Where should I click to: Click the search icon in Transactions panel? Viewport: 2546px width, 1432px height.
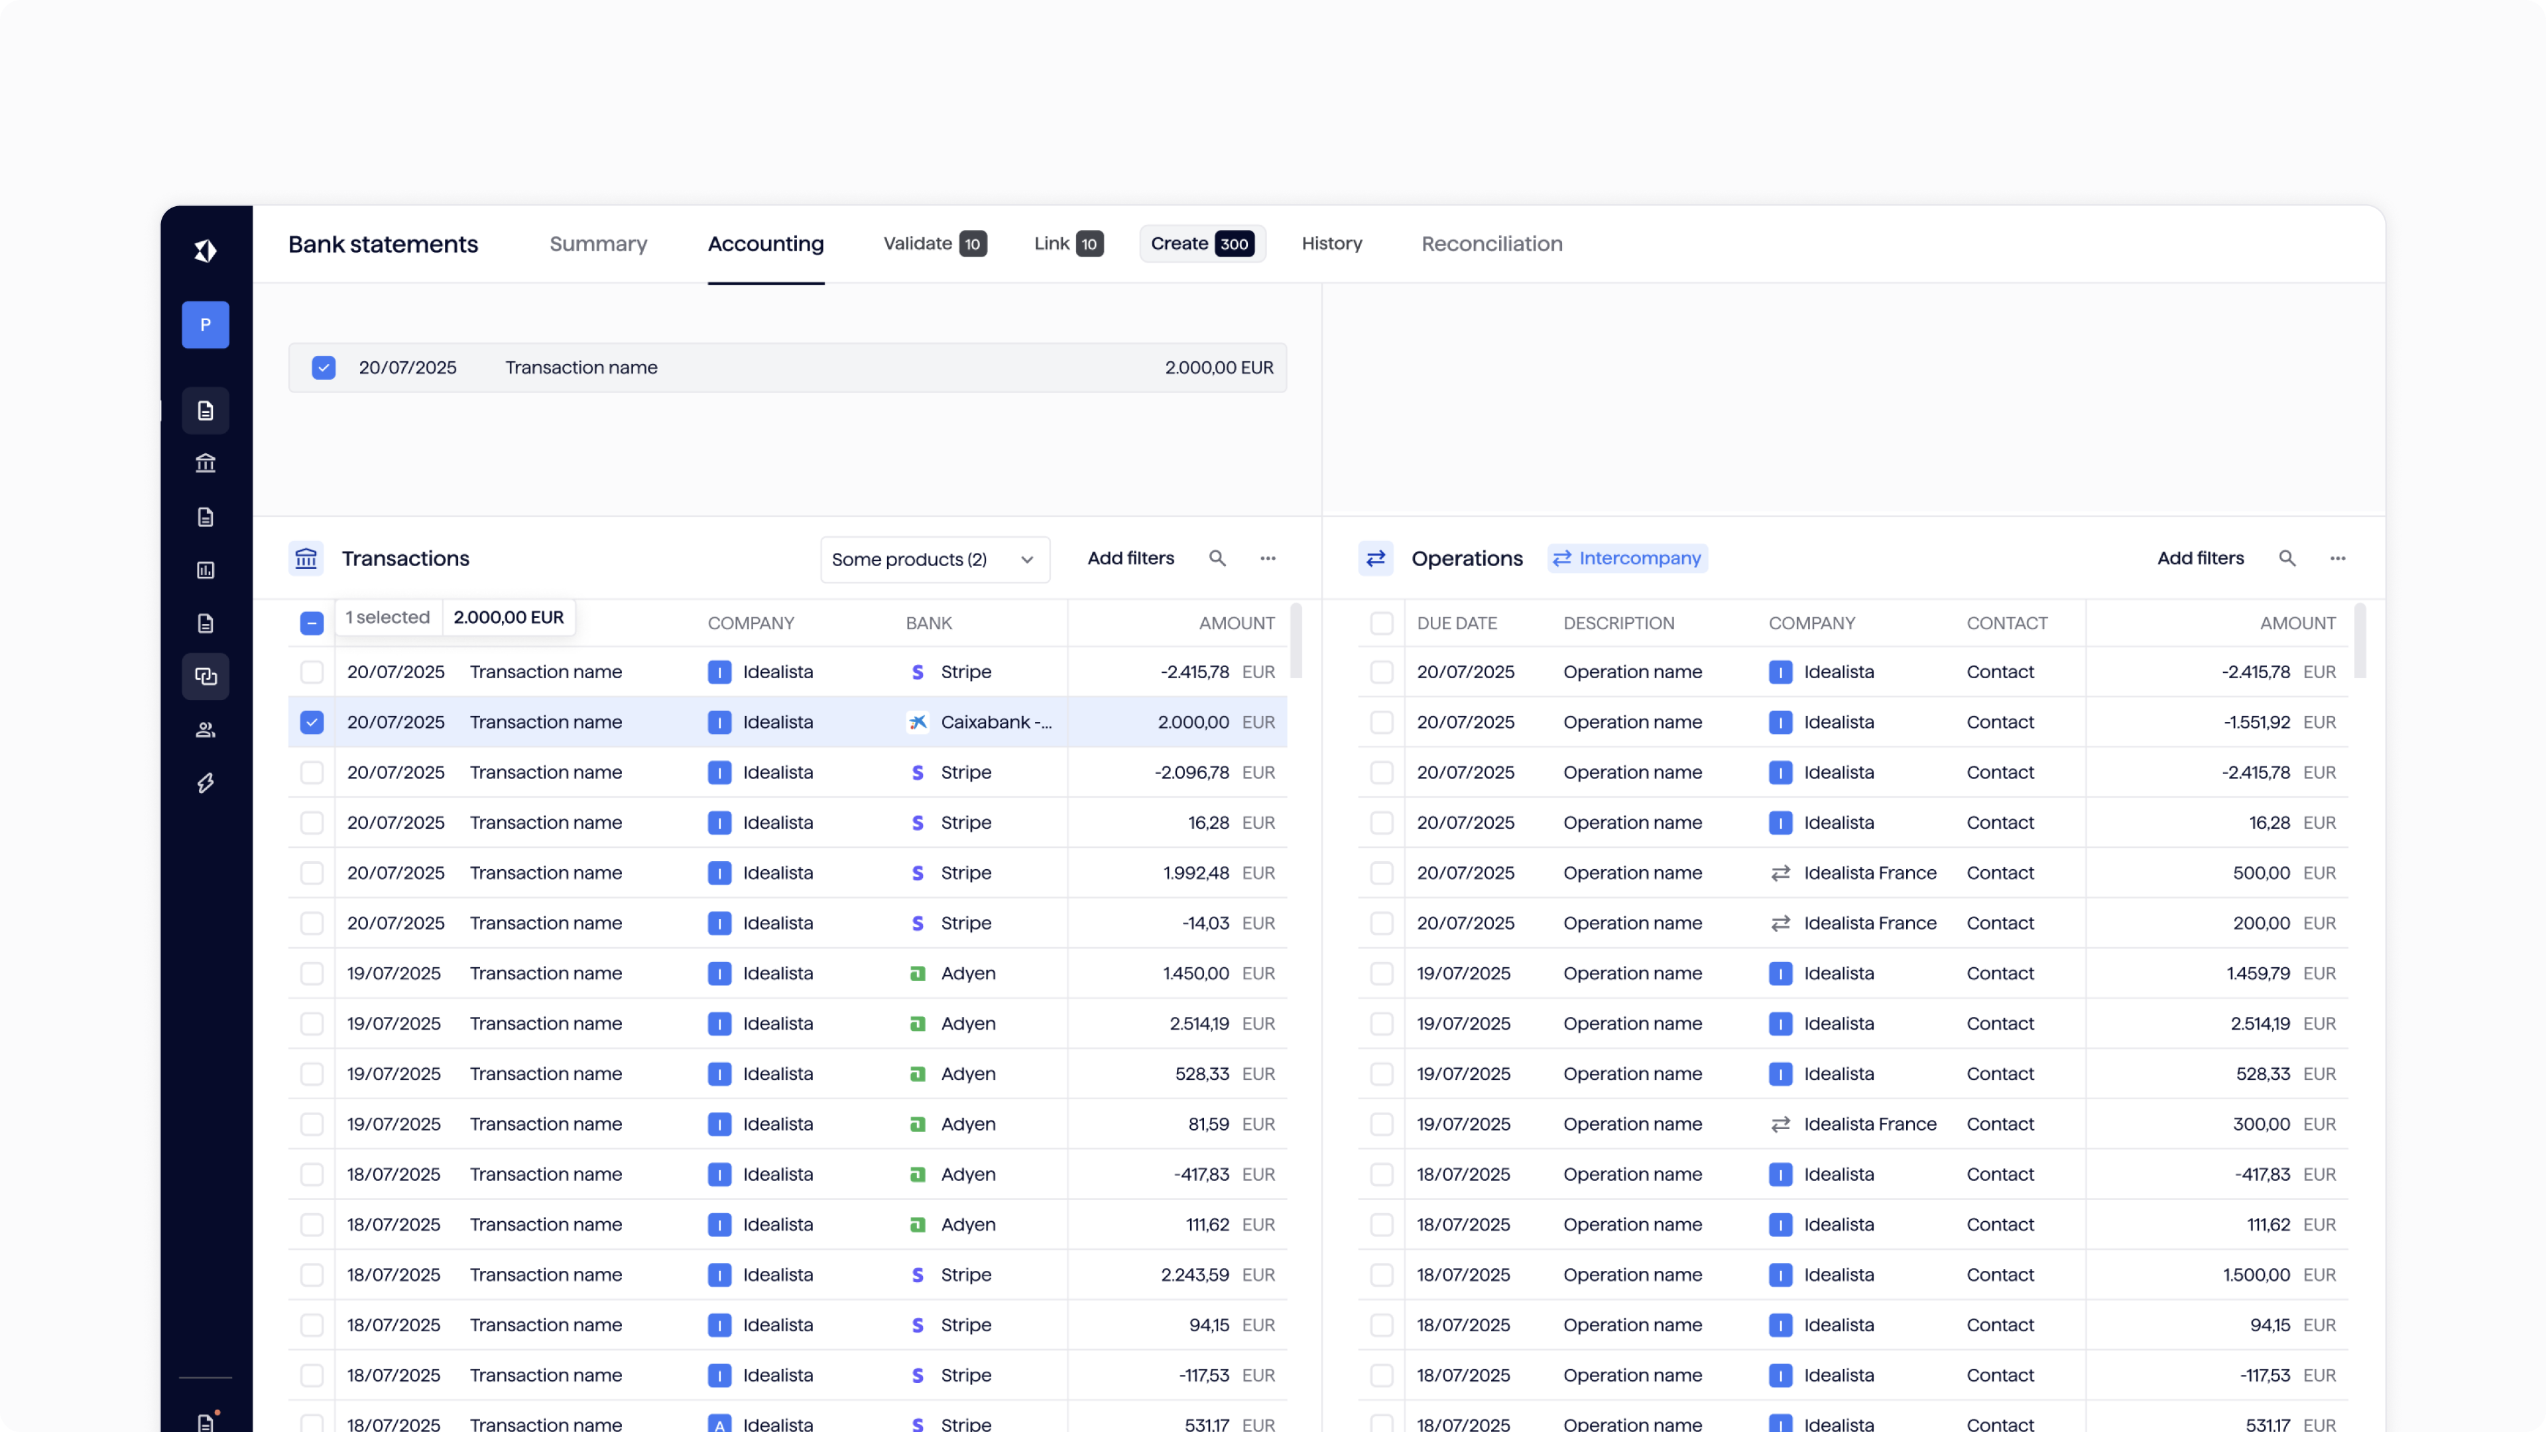[x=1218, y=558]
